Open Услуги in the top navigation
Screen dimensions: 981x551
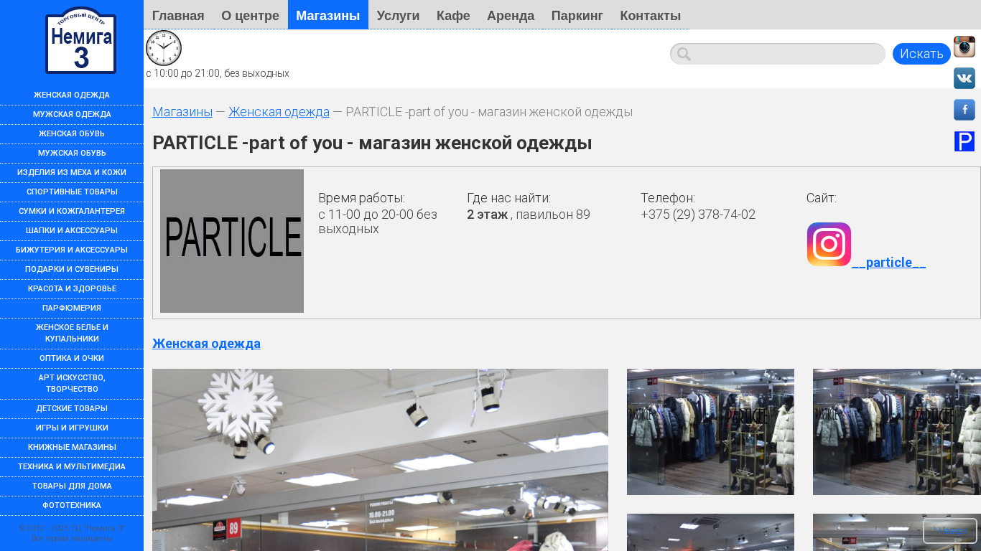point(398,15)
